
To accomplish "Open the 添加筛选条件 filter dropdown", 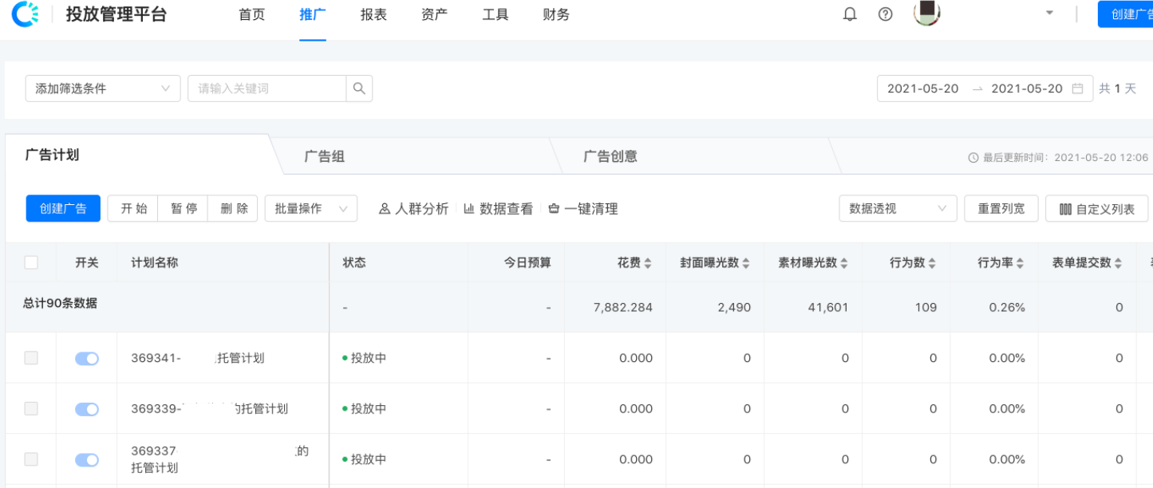I will click(102, 89).
